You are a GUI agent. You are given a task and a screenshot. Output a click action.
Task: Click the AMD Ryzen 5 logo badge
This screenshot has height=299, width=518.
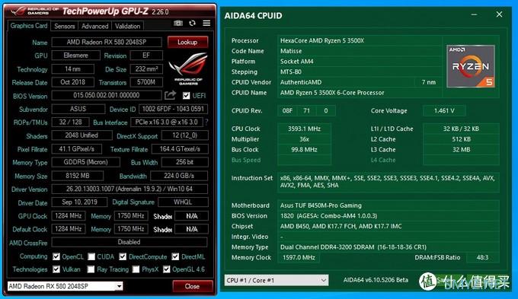coord(471,66)
